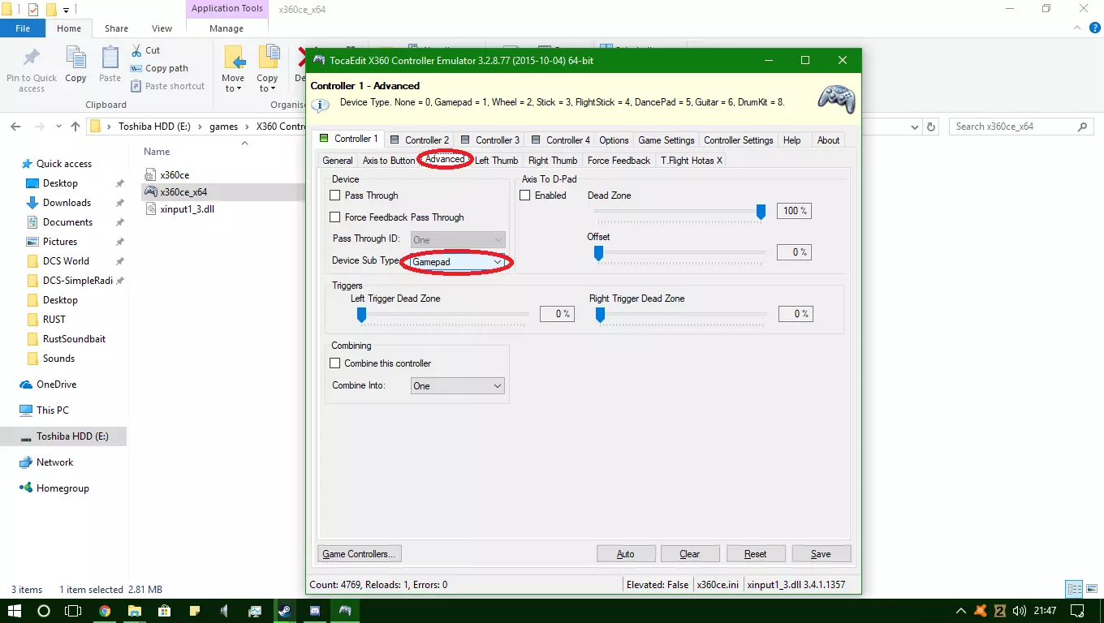Image resolution: width=1104 pixels, height=623 pixels.
Task: Open Steam from the taskbar
Action: pos(285,611)
